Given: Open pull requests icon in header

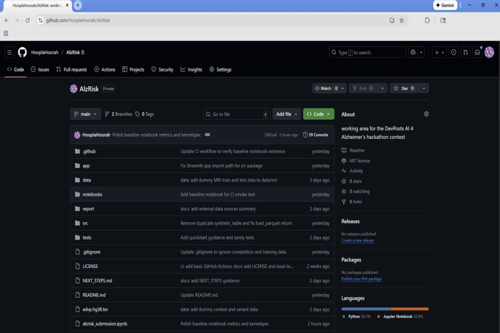Looking at the screenshot, I should coord(465,52).
